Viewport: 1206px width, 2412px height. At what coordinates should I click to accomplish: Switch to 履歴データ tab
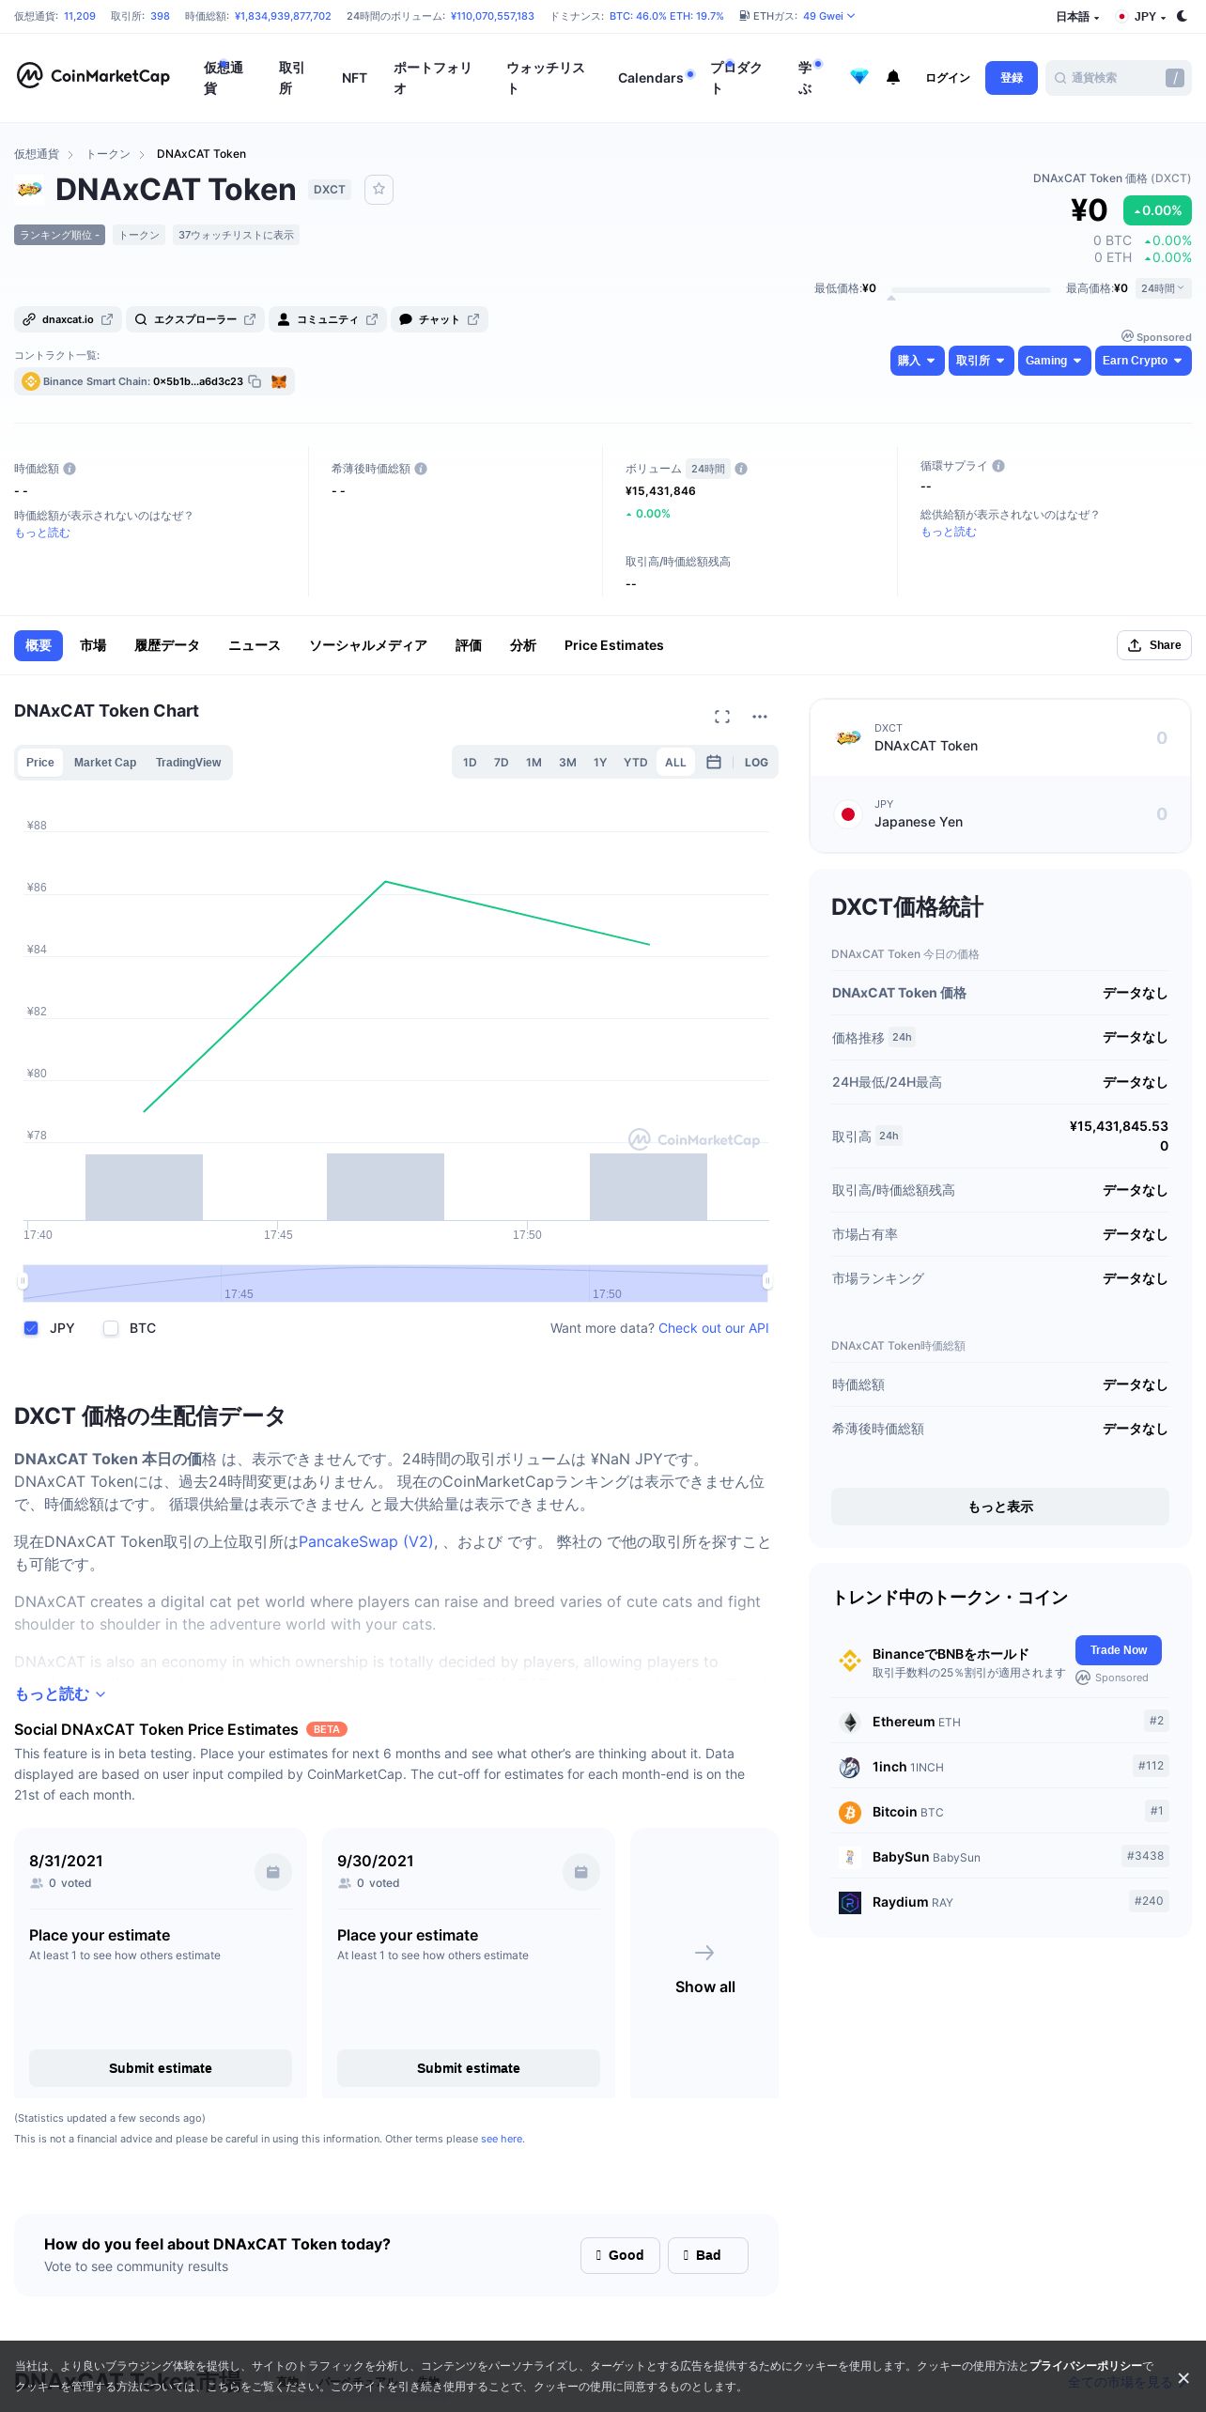(167, 645)
